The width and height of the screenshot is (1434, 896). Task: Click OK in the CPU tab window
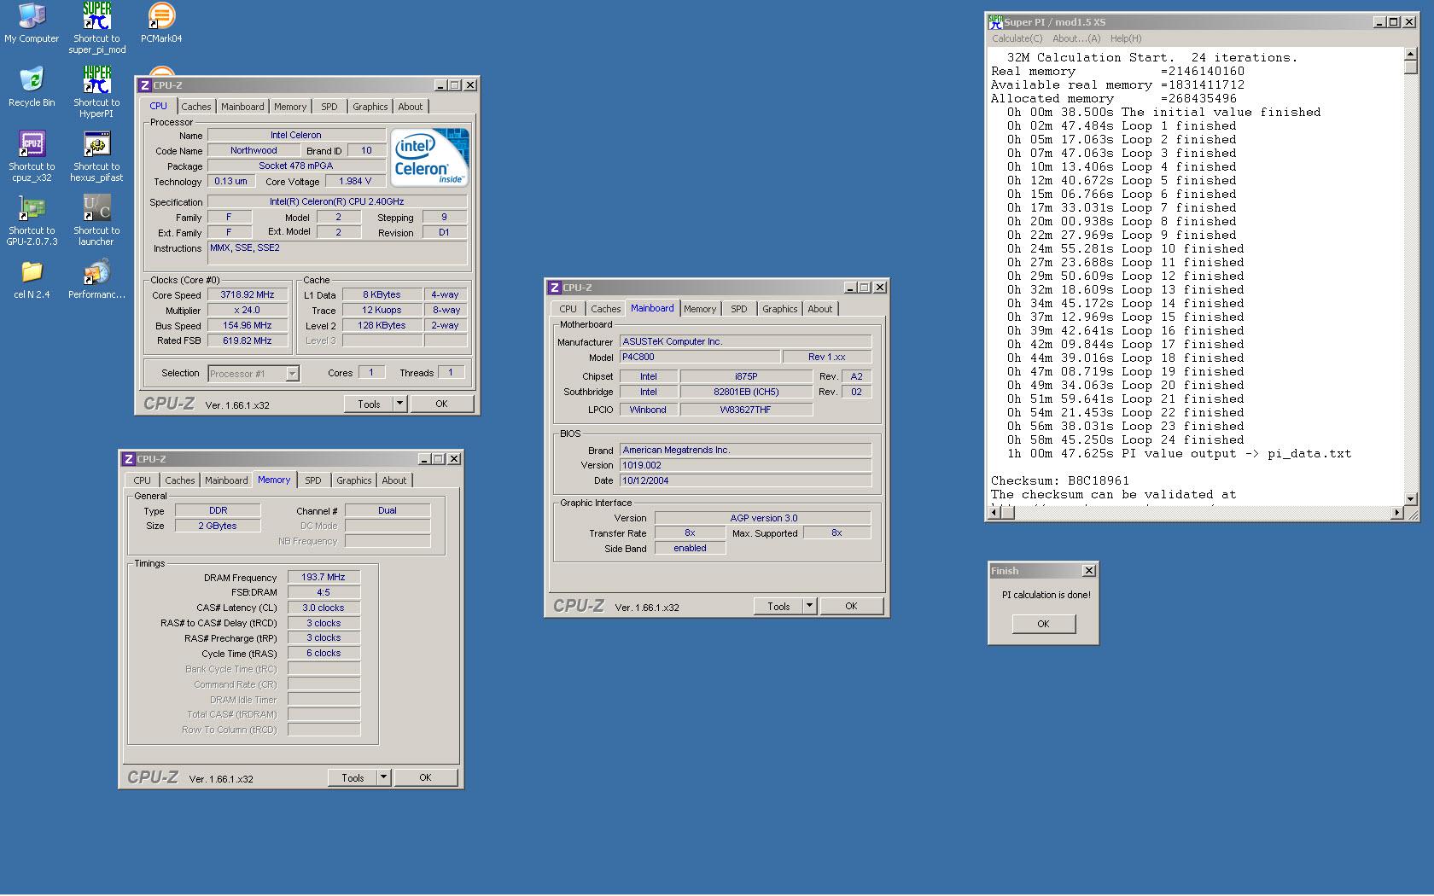point(441,404)
